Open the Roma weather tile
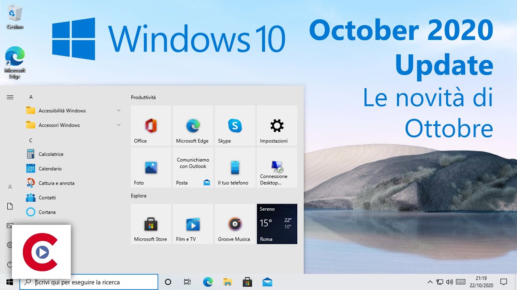This screenshot has height=290, width=517. [x=277, y=224]
